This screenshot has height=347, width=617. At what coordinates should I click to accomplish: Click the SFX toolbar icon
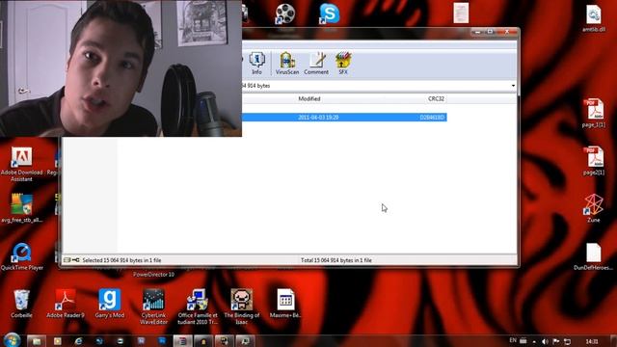(x=343, y=64)
